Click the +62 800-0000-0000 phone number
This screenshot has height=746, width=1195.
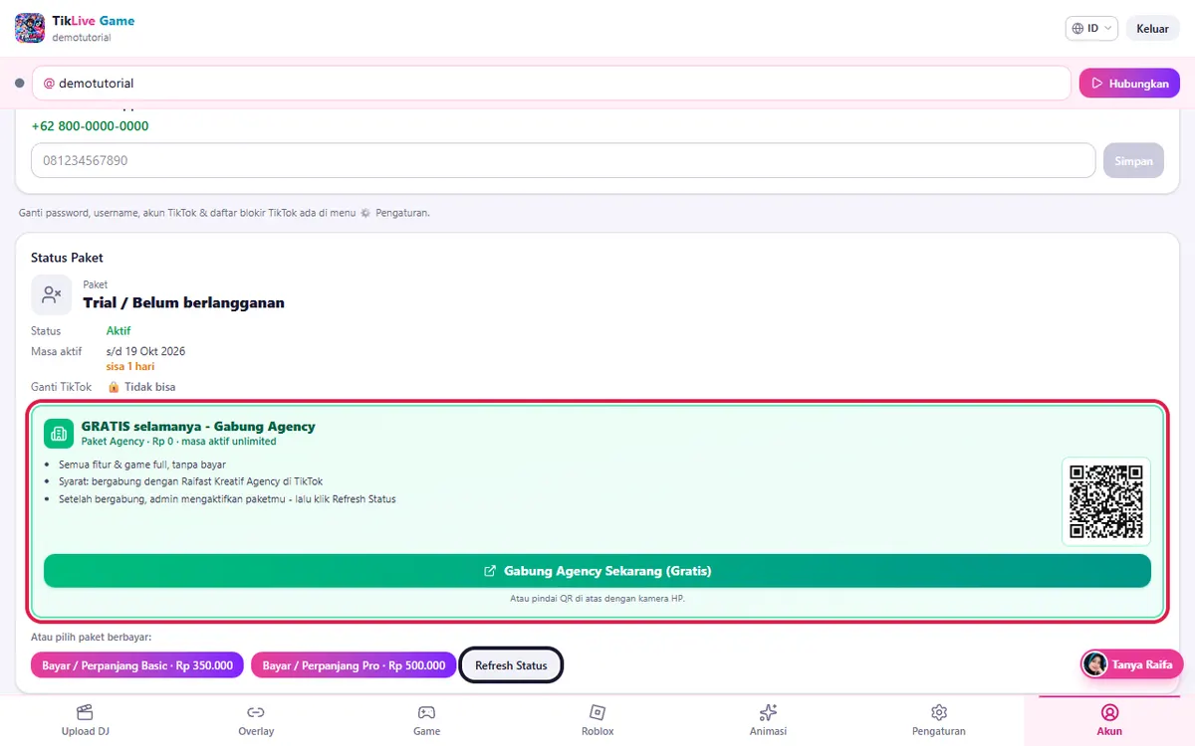click(x=91, y=126)
